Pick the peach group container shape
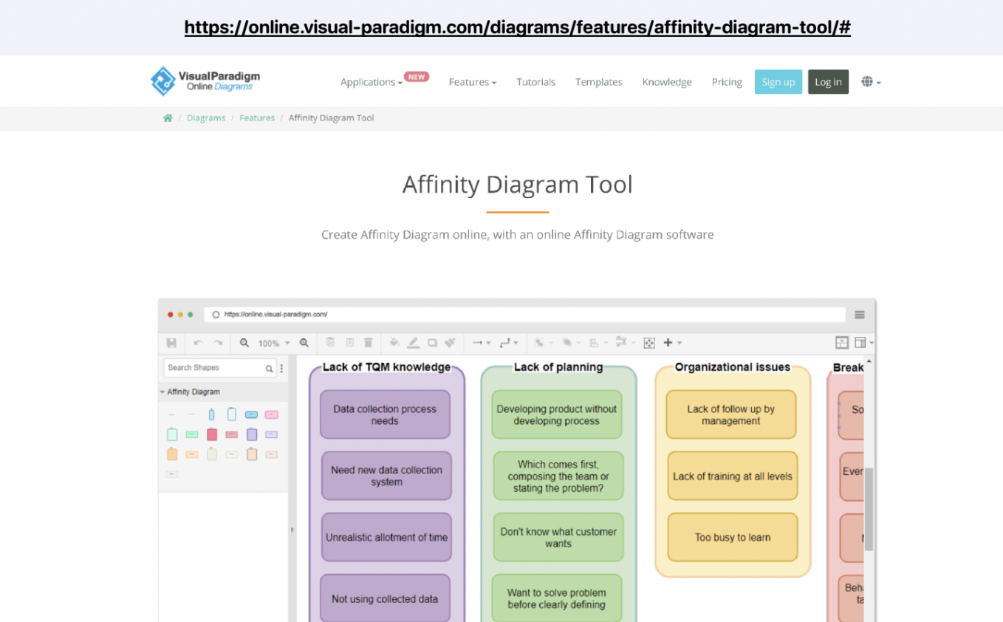The image size is (1003, 622). 252,454
